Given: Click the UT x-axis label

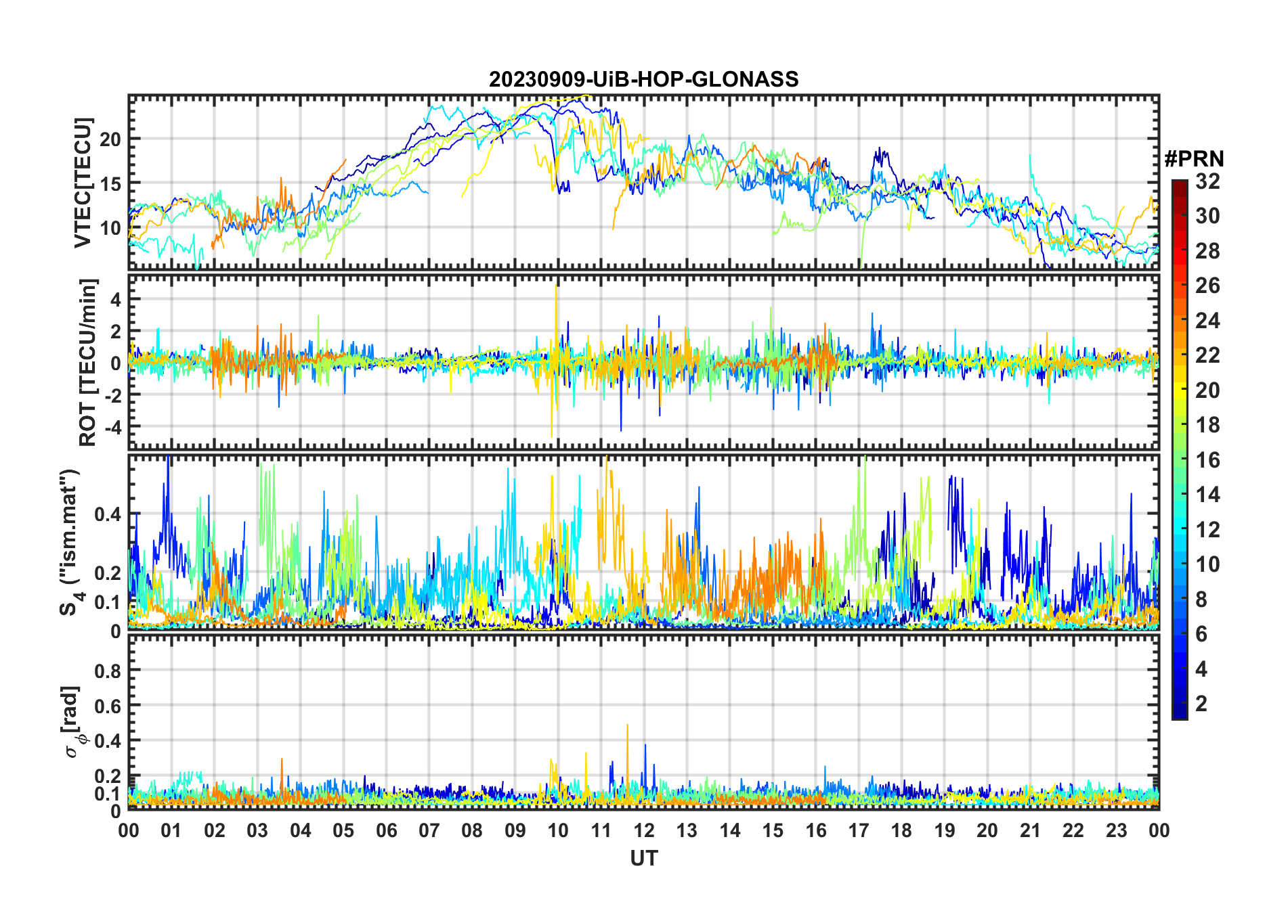Looking at the screenshot, I should point(644,859).
